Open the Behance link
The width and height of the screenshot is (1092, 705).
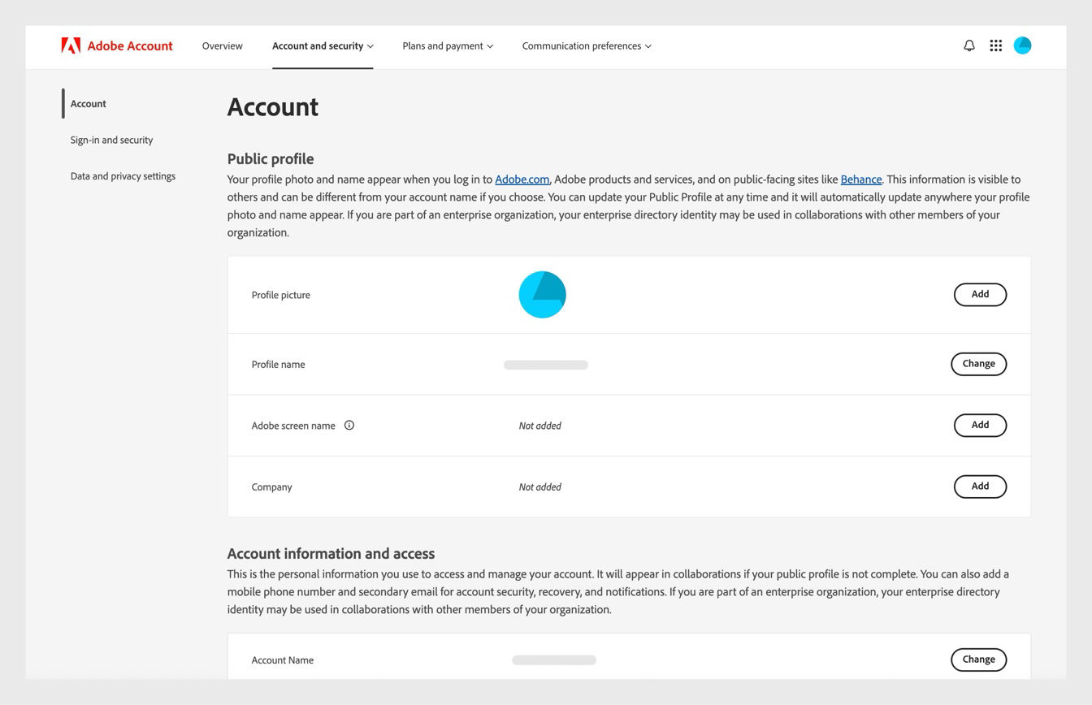click(861, 179)
